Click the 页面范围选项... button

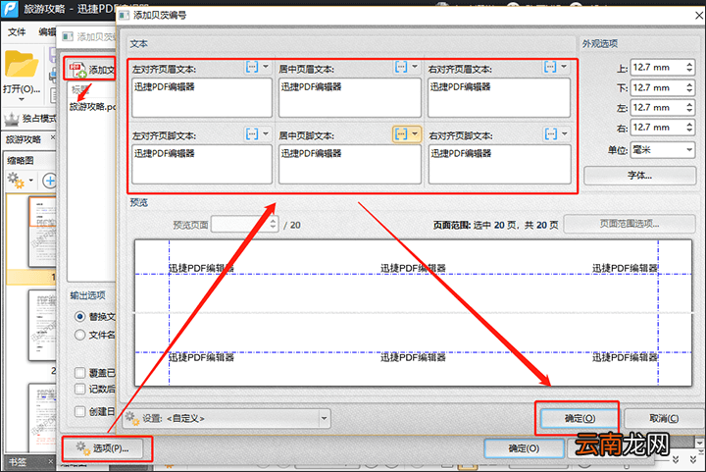(630, 224)
